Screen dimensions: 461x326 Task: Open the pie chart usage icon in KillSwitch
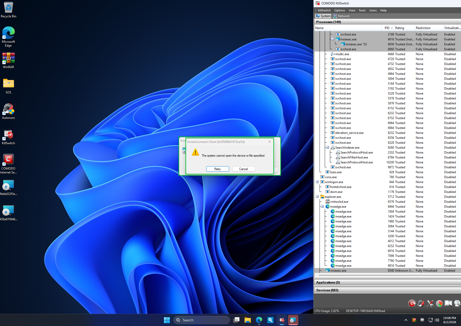(439, 303)
